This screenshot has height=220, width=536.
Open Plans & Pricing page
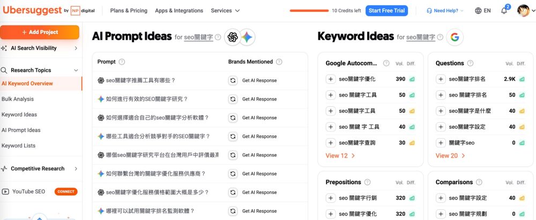pos(129,11)
